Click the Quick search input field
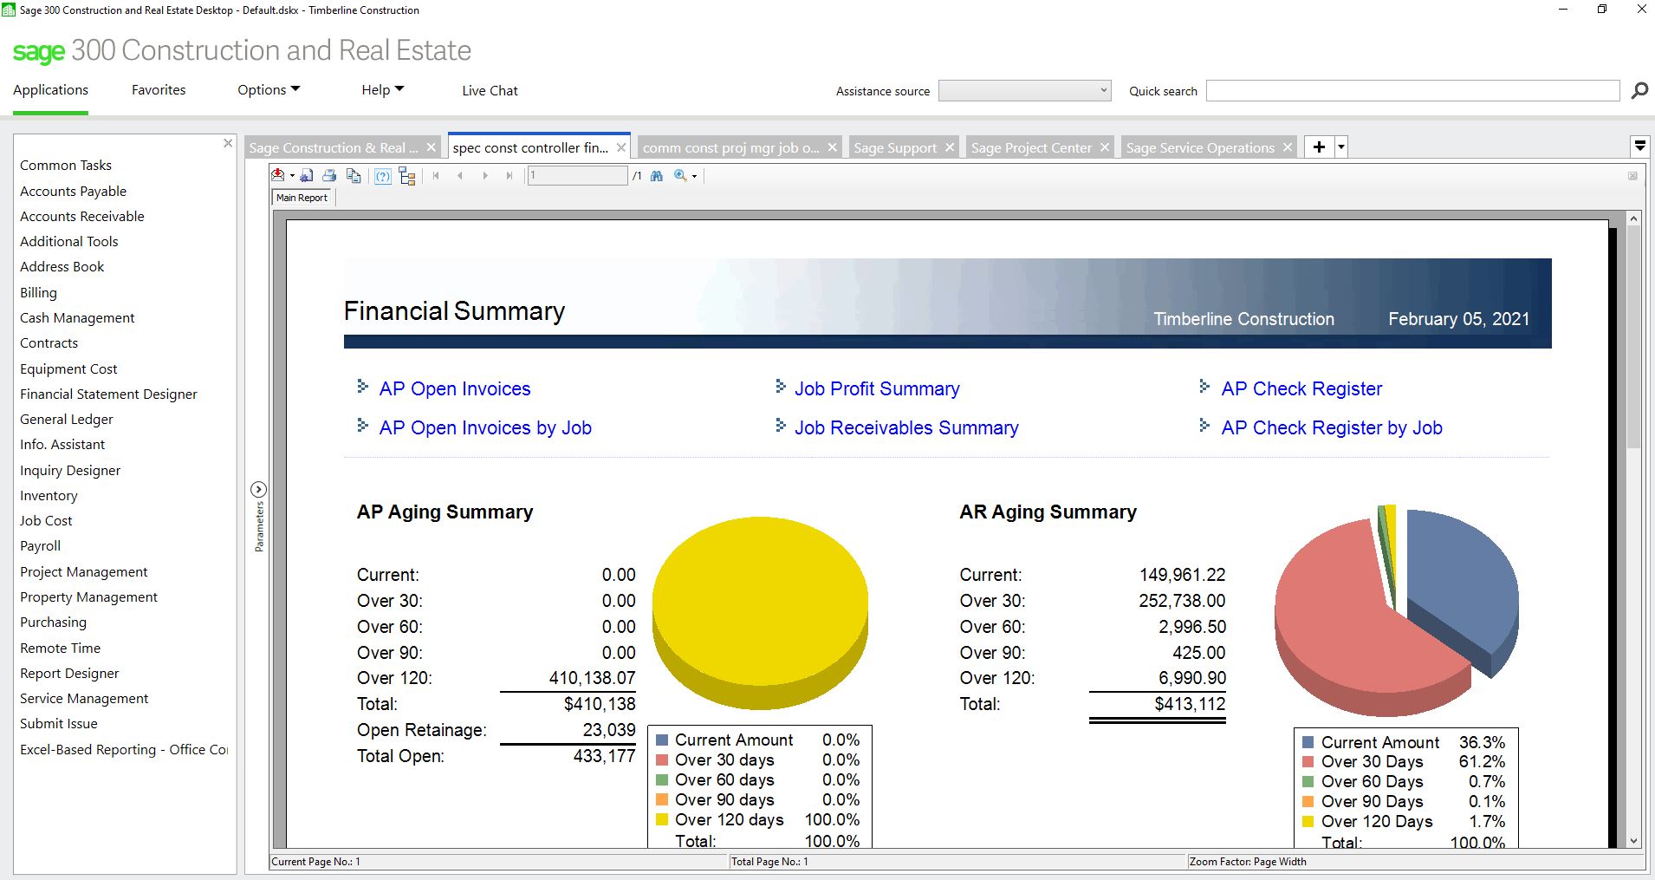 [1412, 91]
